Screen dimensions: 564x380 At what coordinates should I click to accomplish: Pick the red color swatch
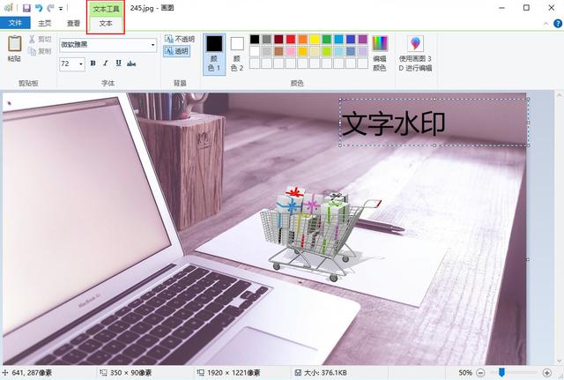(x=291, y=39)
